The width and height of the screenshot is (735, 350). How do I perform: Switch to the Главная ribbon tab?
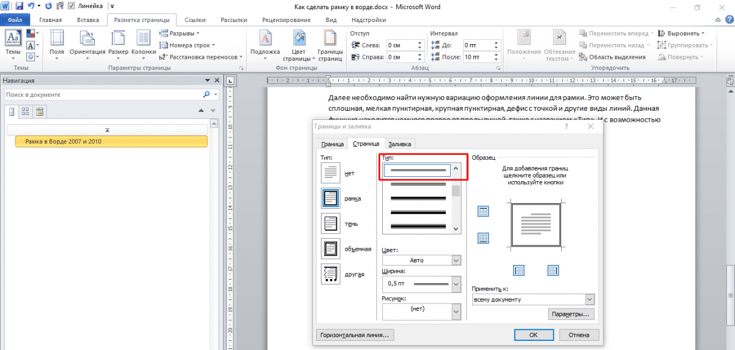coord(50,20)
